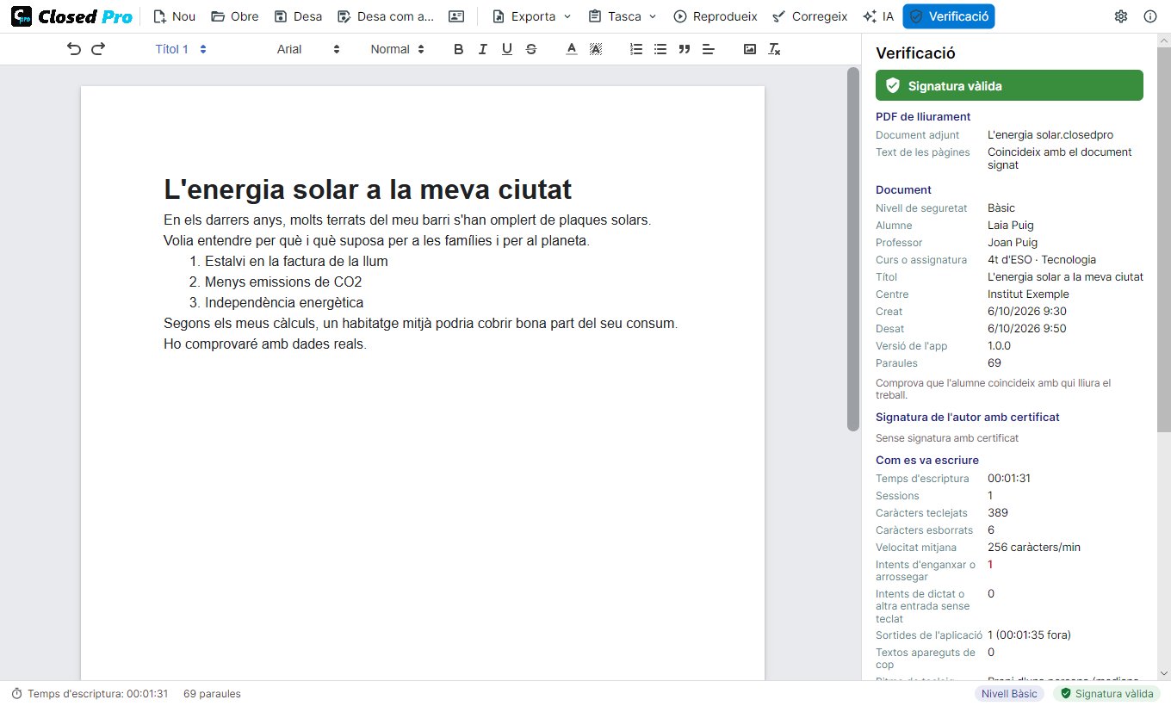Open the Normal text size dropdown
The image size is (1171, 706).
pyautogui.click(x=398, y=49)
